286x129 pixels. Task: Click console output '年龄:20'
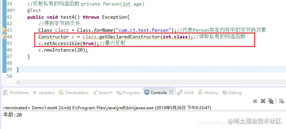pyautogui.click(x=12, y=115)
